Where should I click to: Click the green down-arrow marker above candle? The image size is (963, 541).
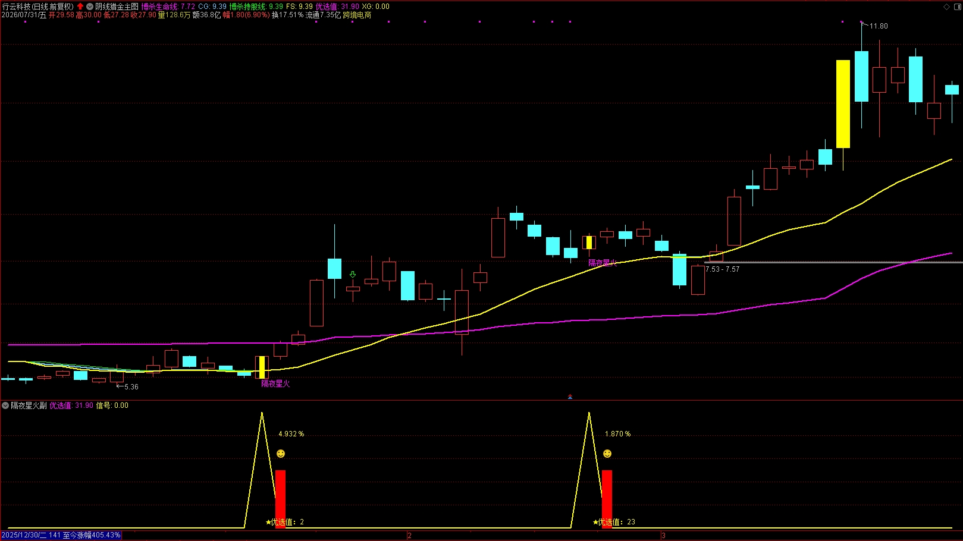[353, 275]
